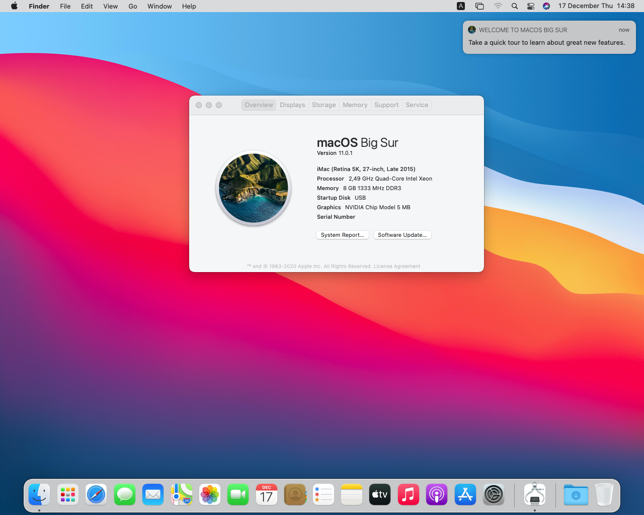The height and width of the screenshot is (515, 644).
Task: Open FaceTime from the dock
Action: 238,495
